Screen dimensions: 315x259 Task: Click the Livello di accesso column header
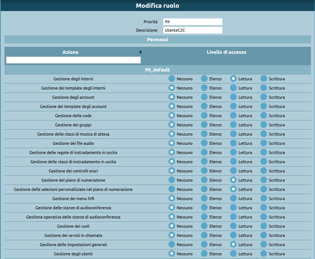pyautogui.click(x=226, y=52)
